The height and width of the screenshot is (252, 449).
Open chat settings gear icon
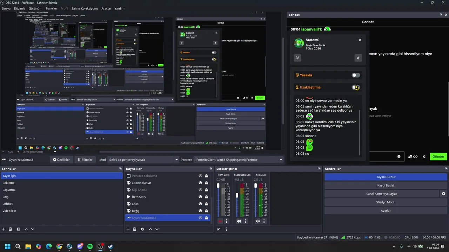(x=424, y=156)
